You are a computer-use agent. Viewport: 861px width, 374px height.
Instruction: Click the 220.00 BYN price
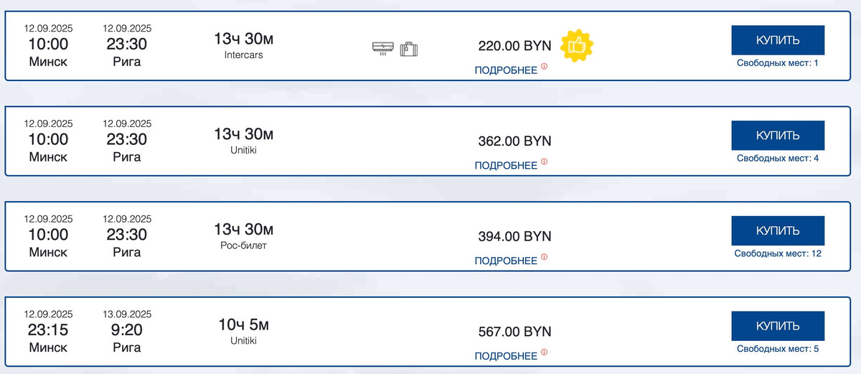pos(514,46)
